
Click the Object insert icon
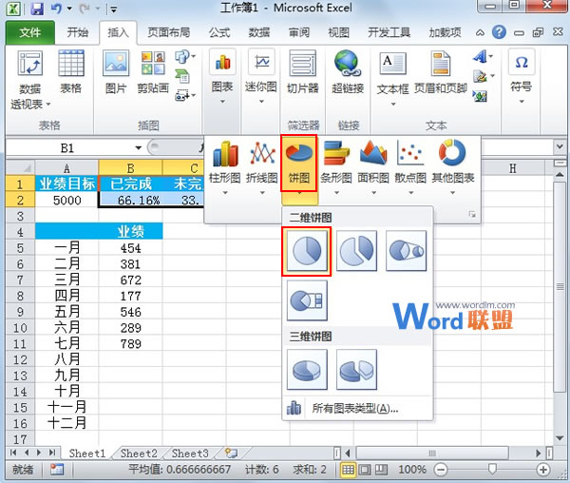(x=480, y=96)
